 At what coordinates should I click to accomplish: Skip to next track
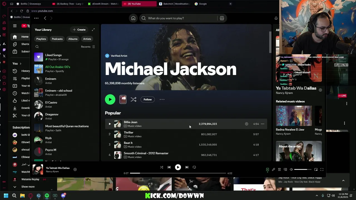(187, 167)
